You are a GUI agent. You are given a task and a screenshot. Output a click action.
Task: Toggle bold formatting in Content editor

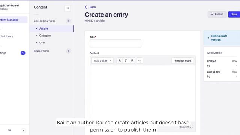pyautogui.click(x=120, y=61)
